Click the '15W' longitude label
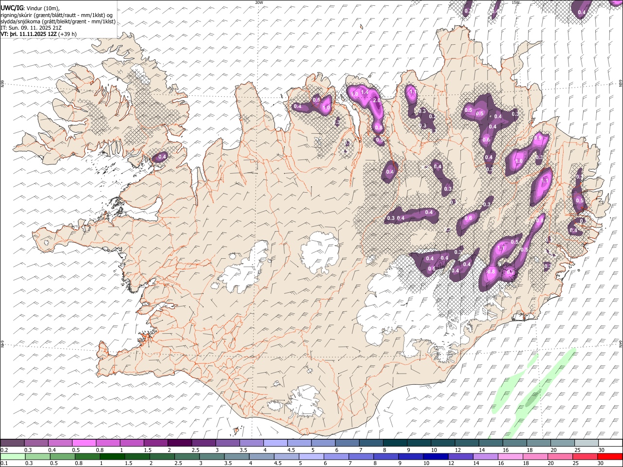Screen dimensions: 623x467 (x=516, y=2)
